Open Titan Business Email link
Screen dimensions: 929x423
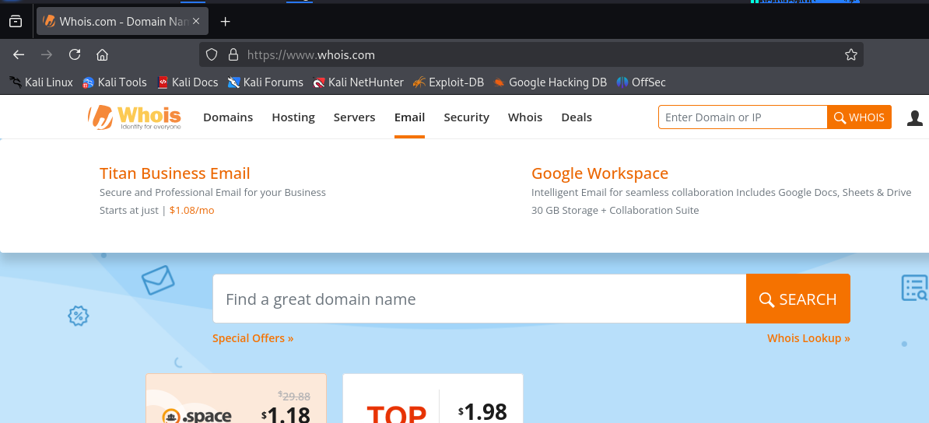[x=175, y=173]
